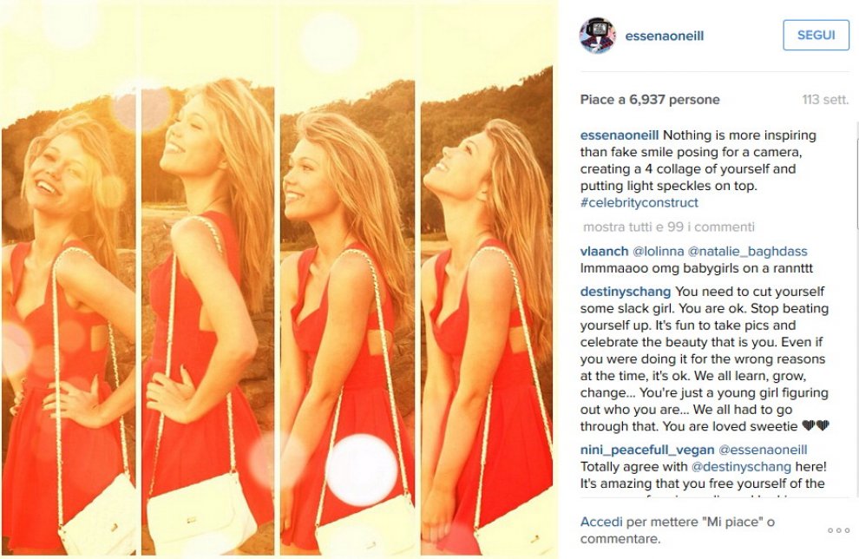Open vlaanch commenter profile
Viewport: 859px width, 559px height.
(604, 251)
